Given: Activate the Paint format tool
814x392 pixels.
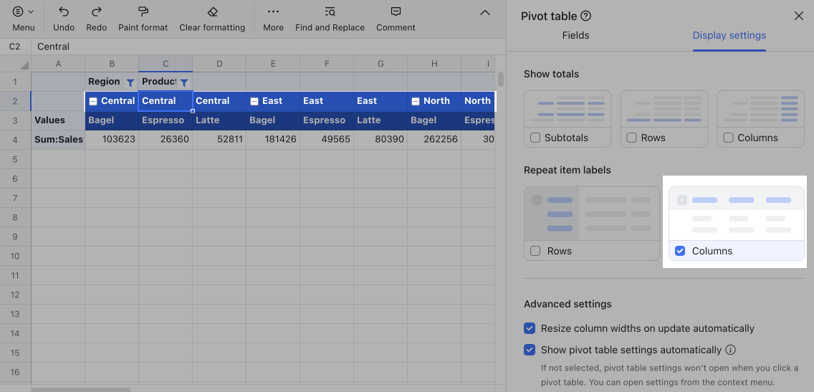Looking at the screenshot, I should [x=143, y=12].
